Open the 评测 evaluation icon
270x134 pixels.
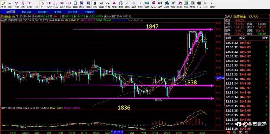click(179, 4)
